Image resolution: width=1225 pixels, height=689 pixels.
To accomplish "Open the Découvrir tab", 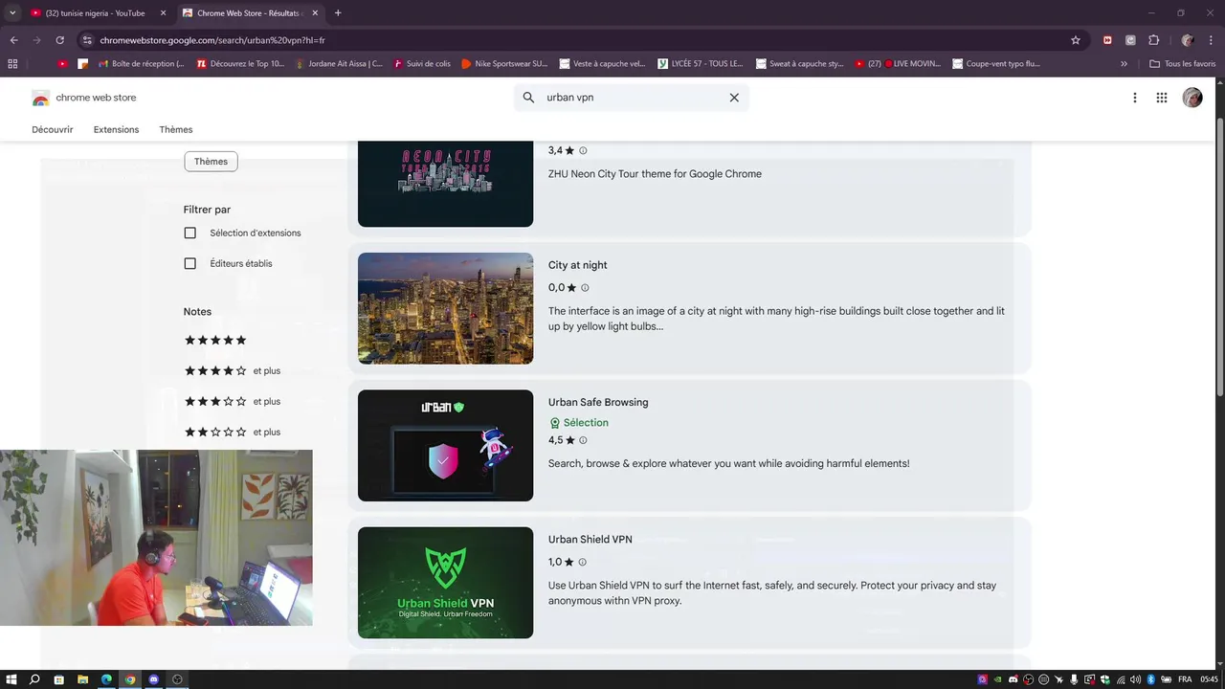I will pyautogui.click(x=52, y=129).
